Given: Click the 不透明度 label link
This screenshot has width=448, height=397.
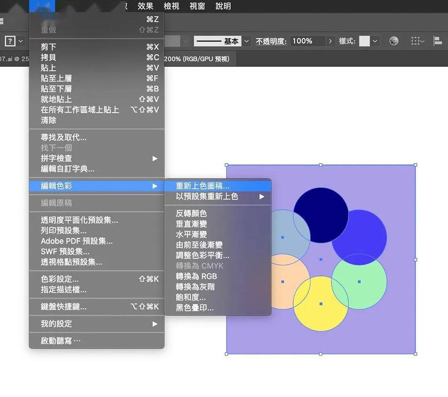Looking at the screenshot, I should coord(271,41).
